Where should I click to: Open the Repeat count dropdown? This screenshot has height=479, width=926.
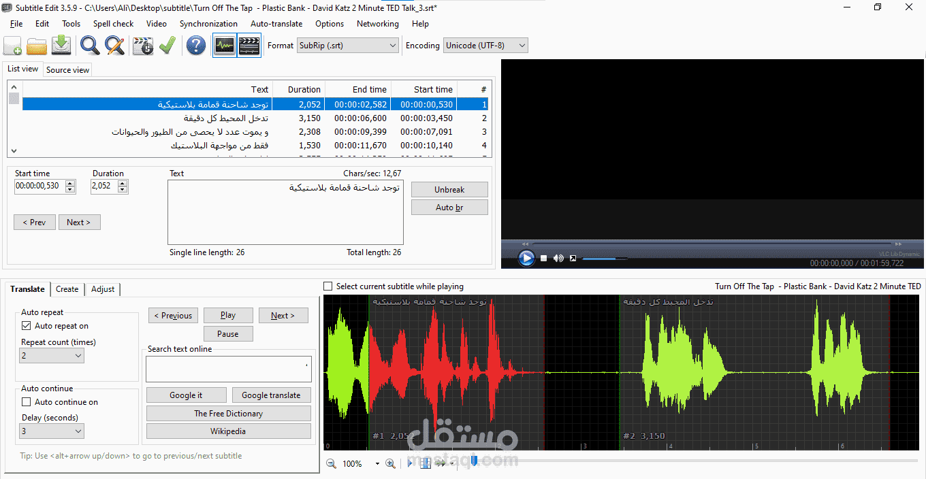[52, 355]
